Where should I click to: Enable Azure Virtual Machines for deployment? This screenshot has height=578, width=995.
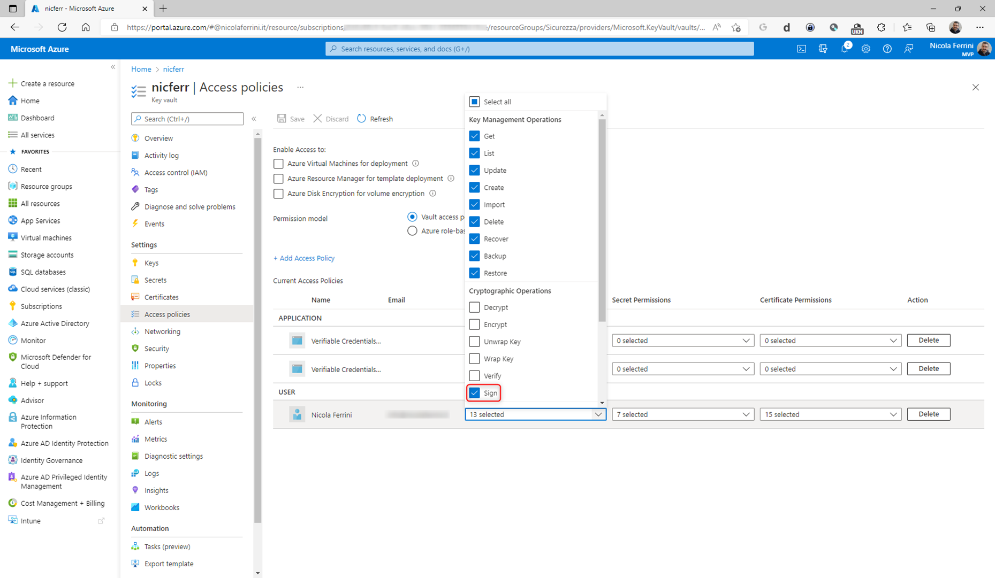(x=278, y=164)
